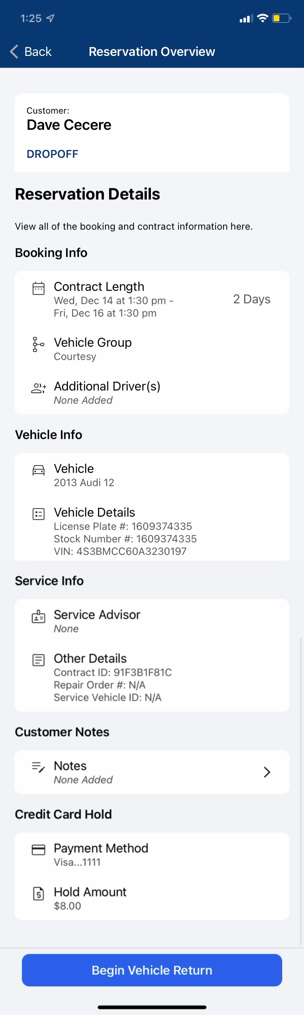The image size is (304, 1015).
Task: Click the Other Details document icon
Action: (x=38, y=660)
